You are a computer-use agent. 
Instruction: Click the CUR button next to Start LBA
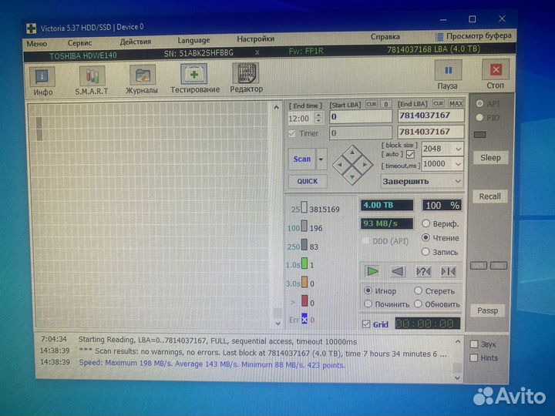pyautogui.click(x=372, y=104)
